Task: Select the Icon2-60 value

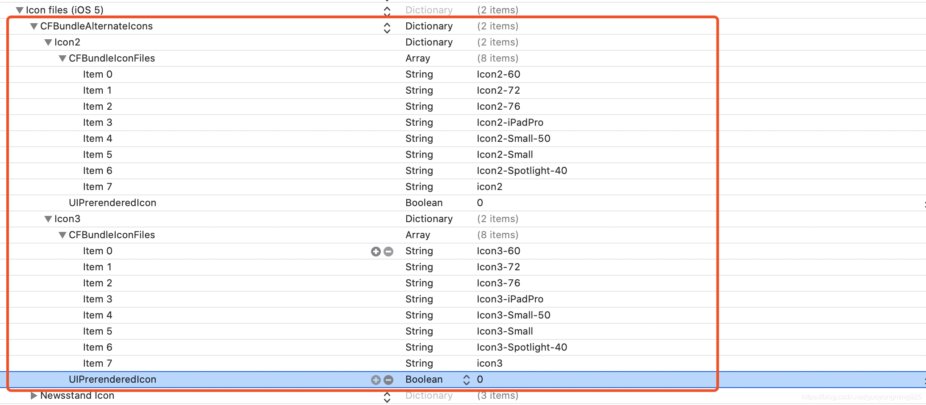Action: tap(498, 74)
